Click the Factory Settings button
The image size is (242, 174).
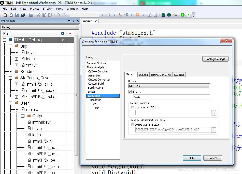tap(215, 59)
